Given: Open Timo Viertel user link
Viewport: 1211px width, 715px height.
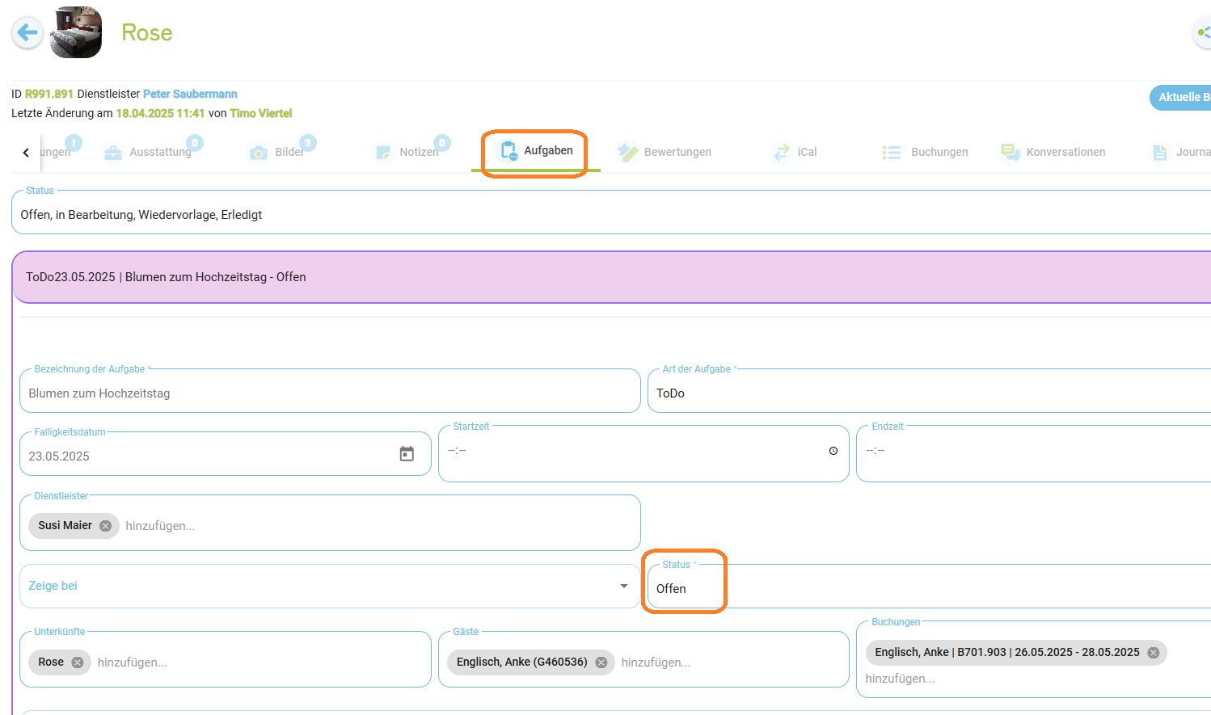Looking at the screenshot, I should coord(260,113).
